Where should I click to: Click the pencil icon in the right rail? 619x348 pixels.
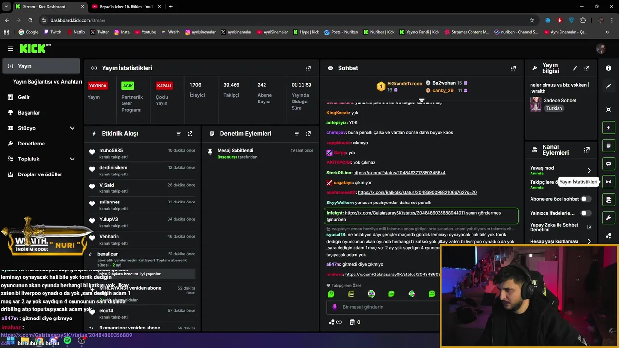tap(608, 86)
